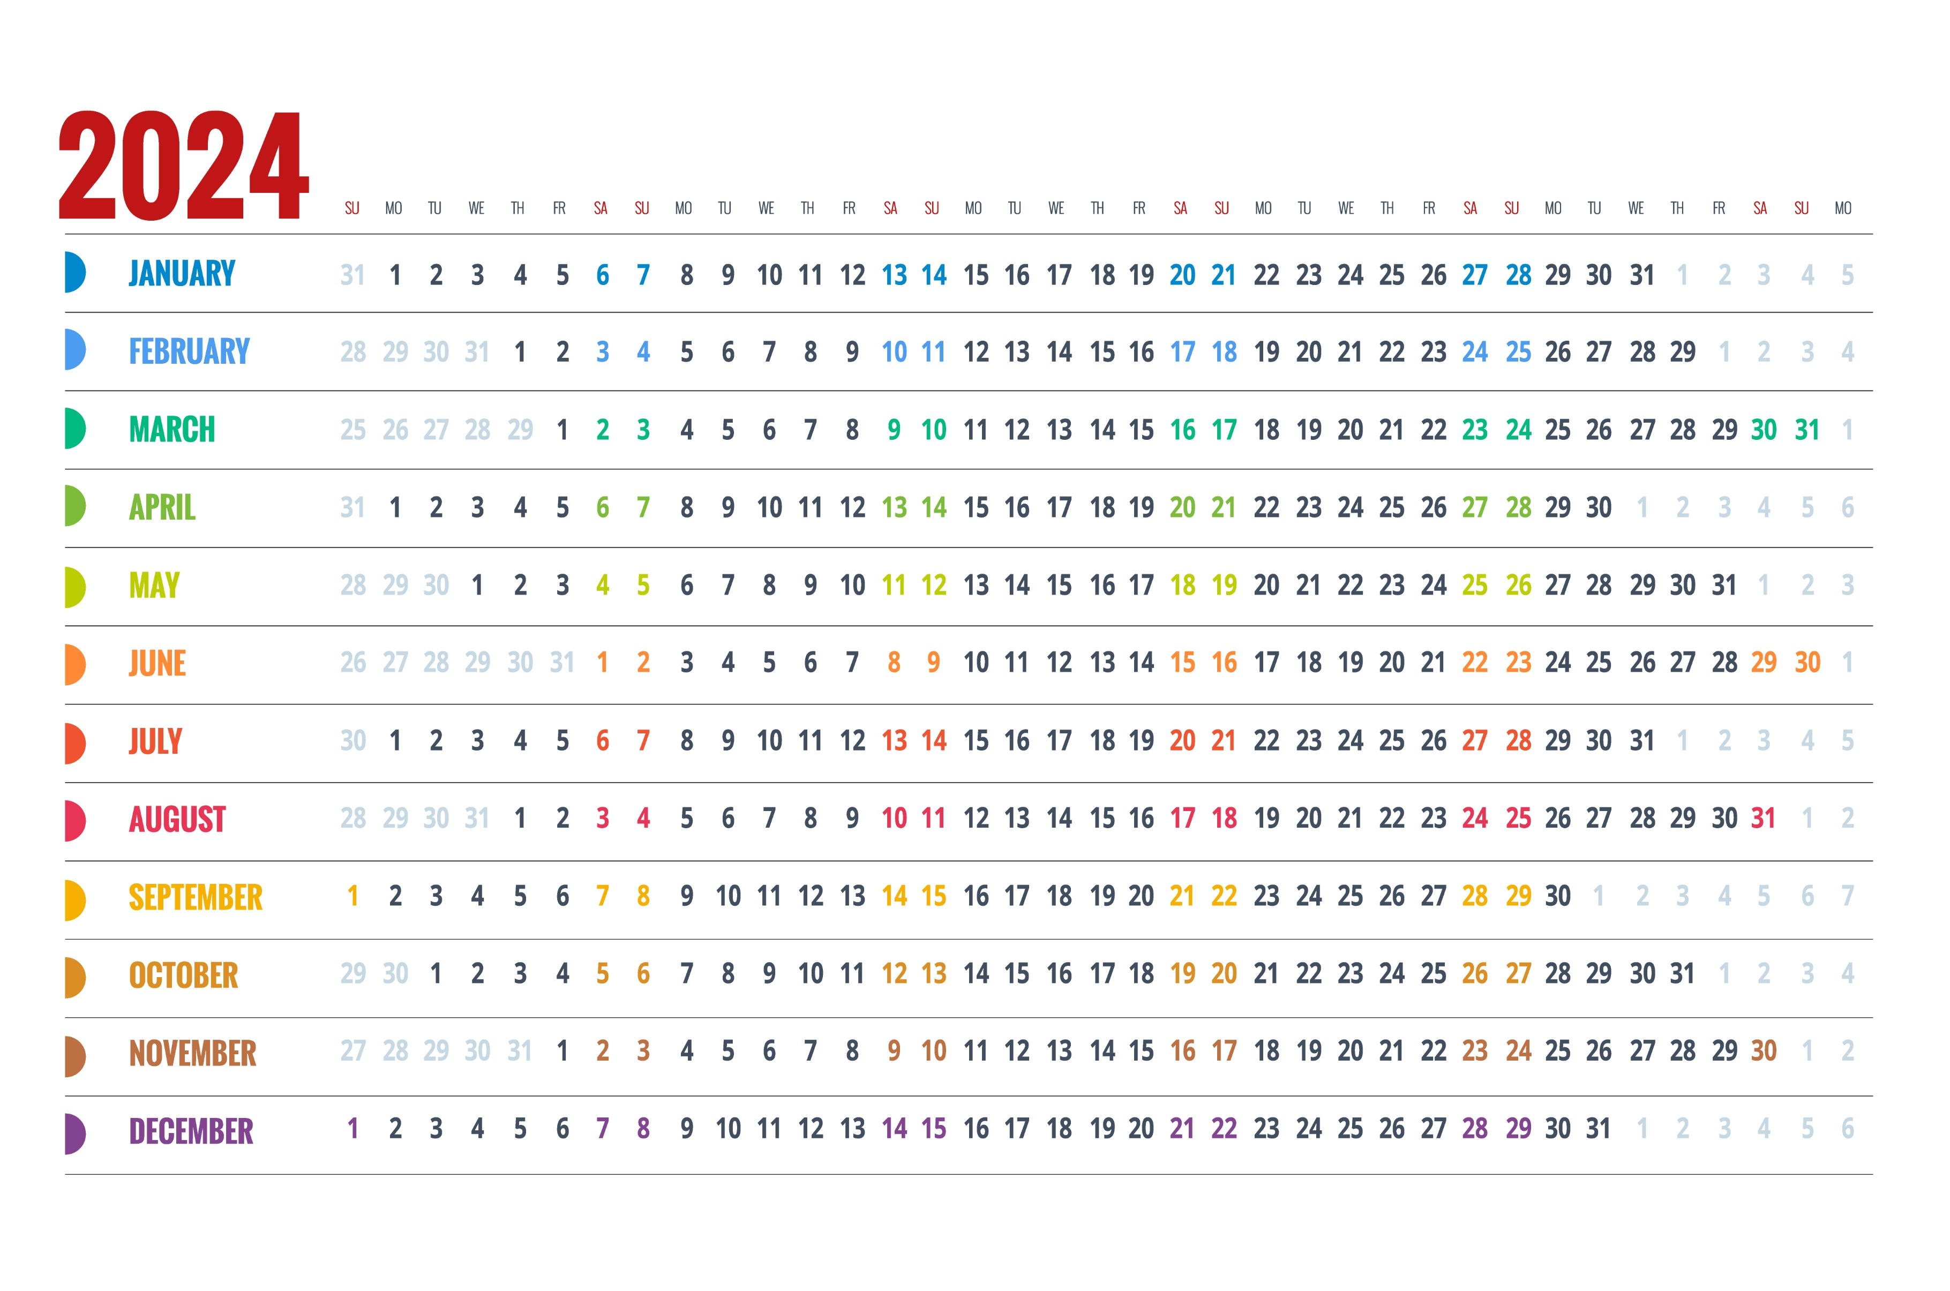Click the orange half-circle marker beside June
Image resolution: width=1950 pixels, height=1291 pixels.
(75, 665)
